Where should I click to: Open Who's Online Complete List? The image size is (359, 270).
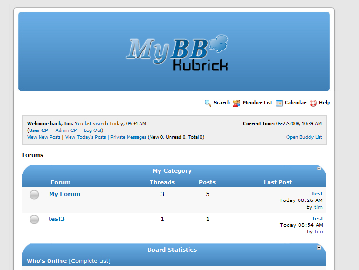90,261
